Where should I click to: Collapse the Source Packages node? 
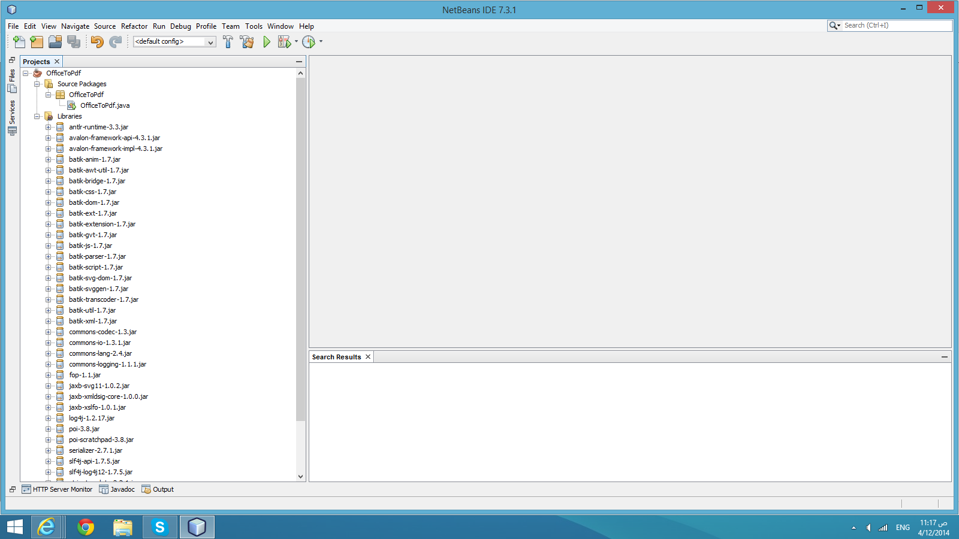coord(37,84)
